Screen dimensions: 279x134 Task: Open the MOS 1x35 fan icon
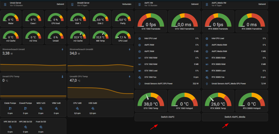click(x=41, y=108)
